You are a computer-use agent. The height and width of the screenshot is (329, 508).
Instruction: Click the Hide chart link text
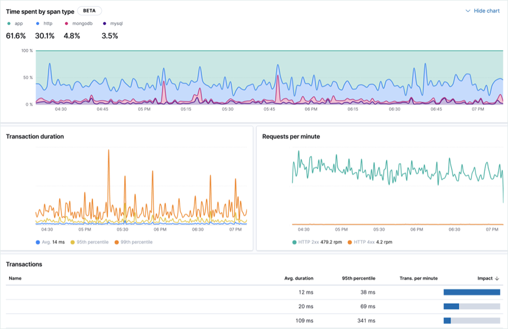tap(487, 11)
